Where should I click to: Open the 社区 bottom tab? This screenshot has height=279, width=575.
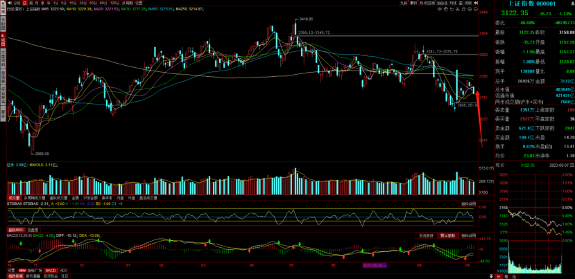(x=65, y=276)
